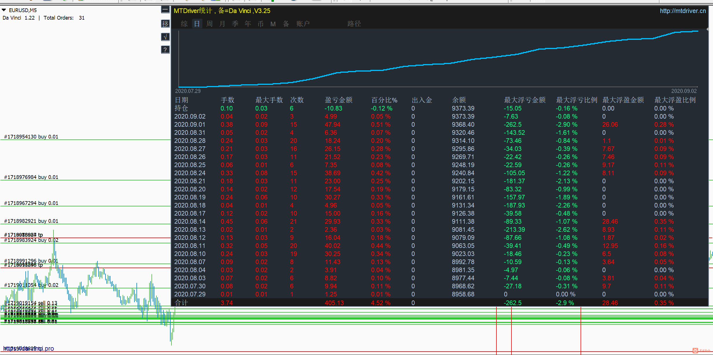Select the 2020.08.24 row date
Viewport: 713px width, 355px height.
tap(190, 173)
